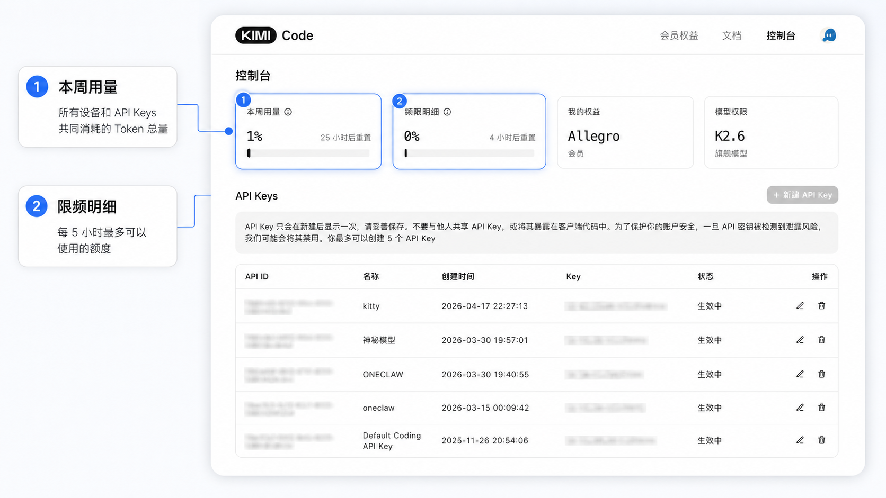This screenshot has height=498, width=886.
Task: Delete the kitty API key
Action: [821, 306]
